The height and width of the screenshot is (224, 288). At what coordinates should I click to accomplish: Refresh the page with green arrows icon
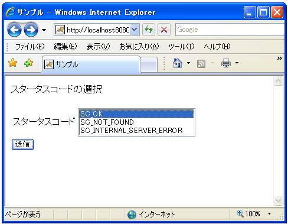tap(149, 30)
